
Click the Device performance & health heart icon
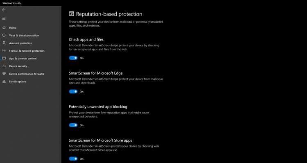tap(4, 74)
